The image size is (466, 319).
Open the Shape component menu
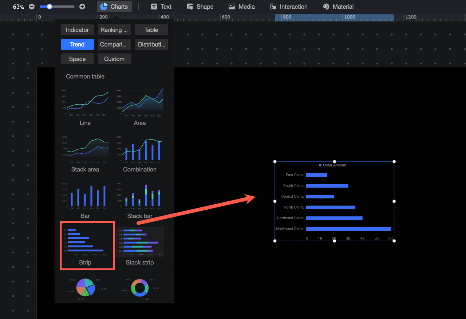click(200, 7)
